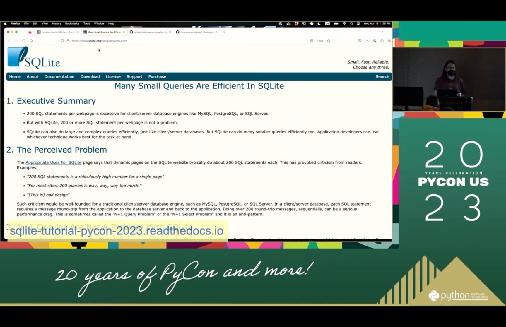Switch to the Introduction to SQLite tab

pyautogui.click(x=58, y=32)
